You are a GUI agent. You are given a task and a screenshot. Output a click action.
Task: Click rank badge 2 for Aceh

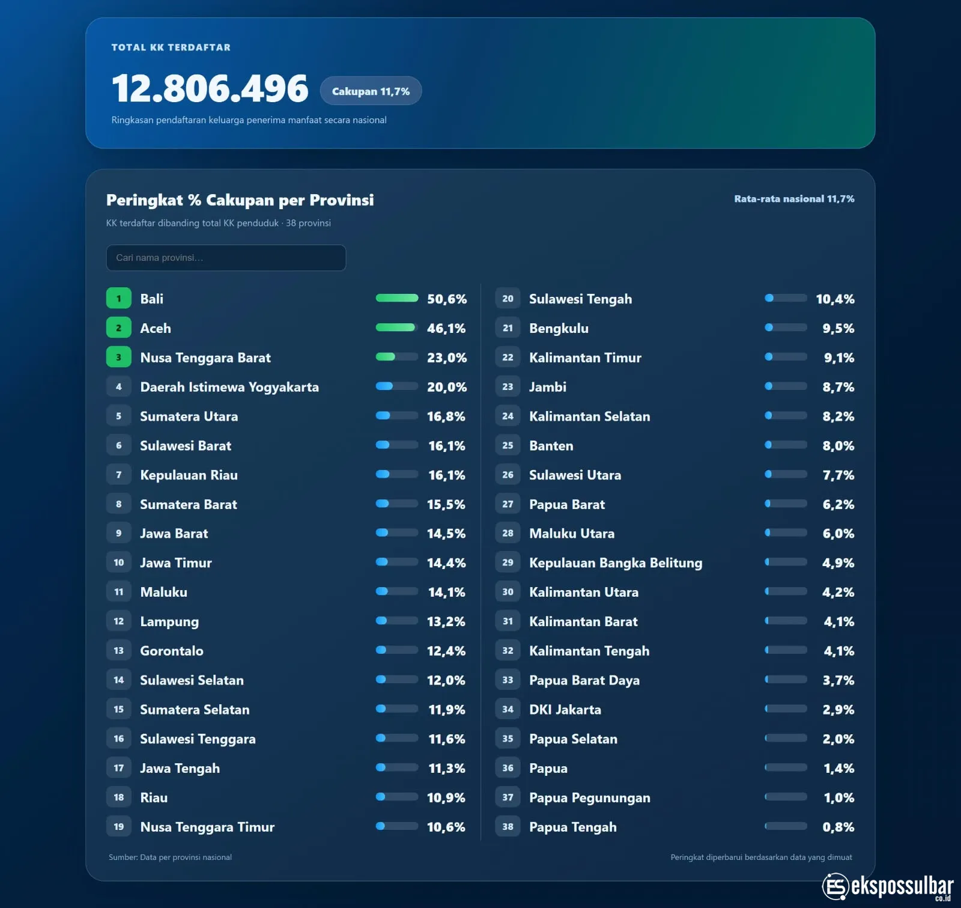pos(119,328)
